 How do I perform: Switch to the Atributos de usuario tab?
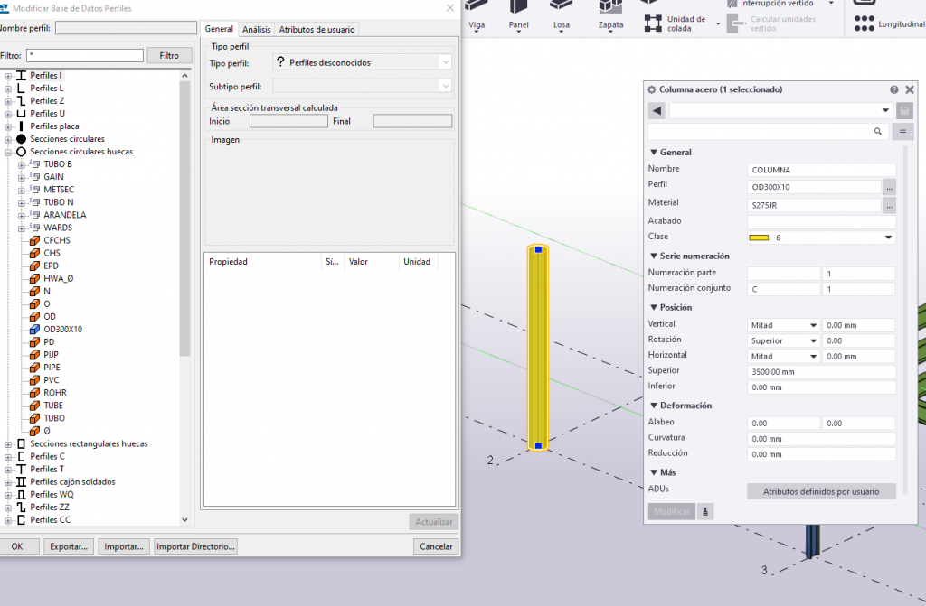[317, 30]
